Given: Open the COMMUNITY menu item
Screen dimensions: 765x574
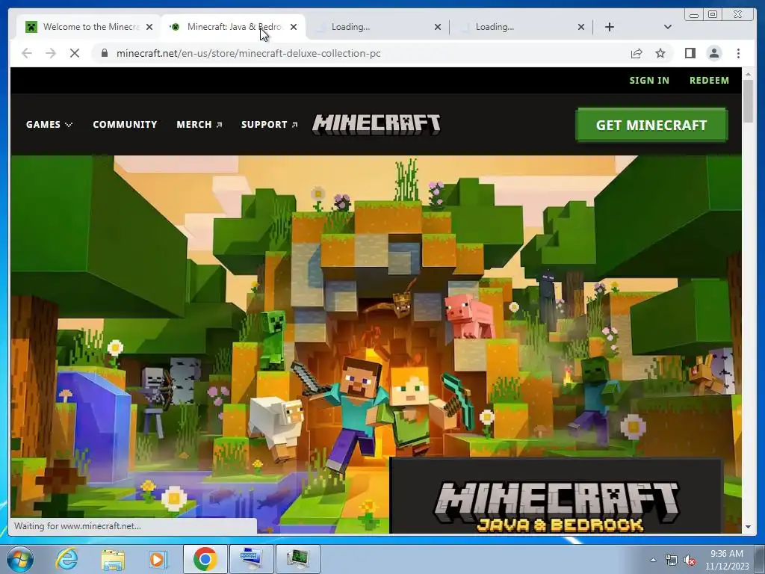Looking at the screenshot, I should (x=125, y=125).
